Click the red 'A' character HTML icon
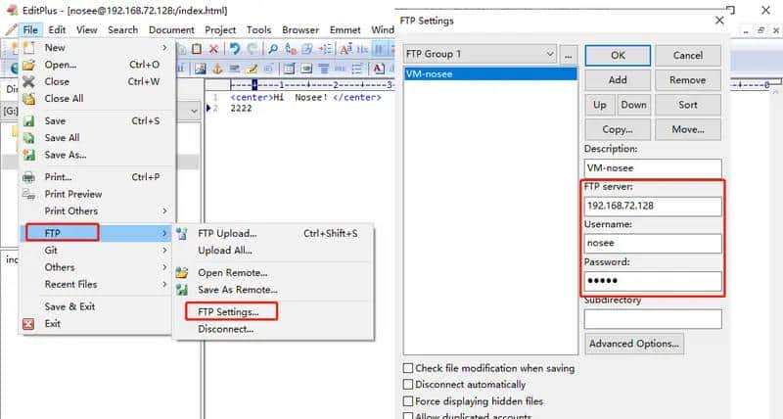The image size is (783, 419). pyautogui.click(x=379, y=69)
